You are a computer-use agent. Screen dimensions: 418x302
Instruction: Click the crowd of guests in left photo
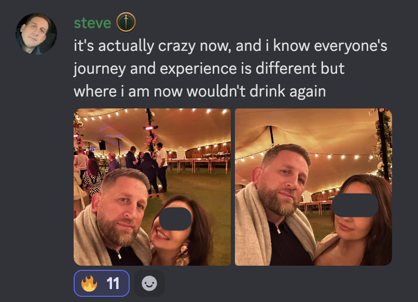120,166
